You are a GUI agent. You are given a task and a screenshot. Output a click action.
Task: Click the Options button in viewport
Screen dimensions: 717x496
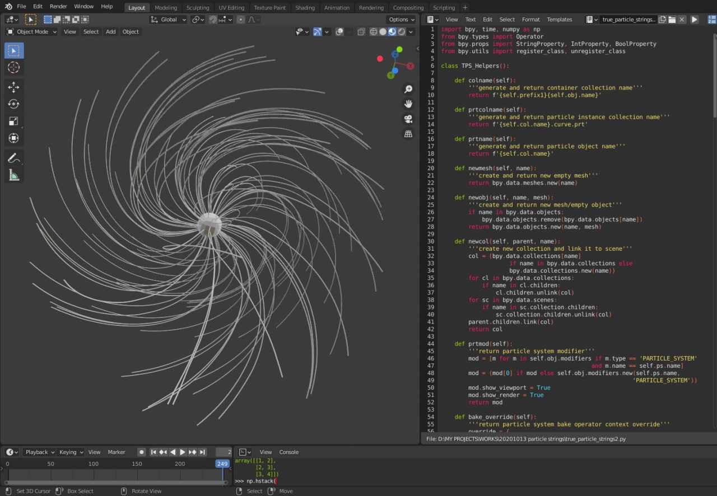[401, 20]
